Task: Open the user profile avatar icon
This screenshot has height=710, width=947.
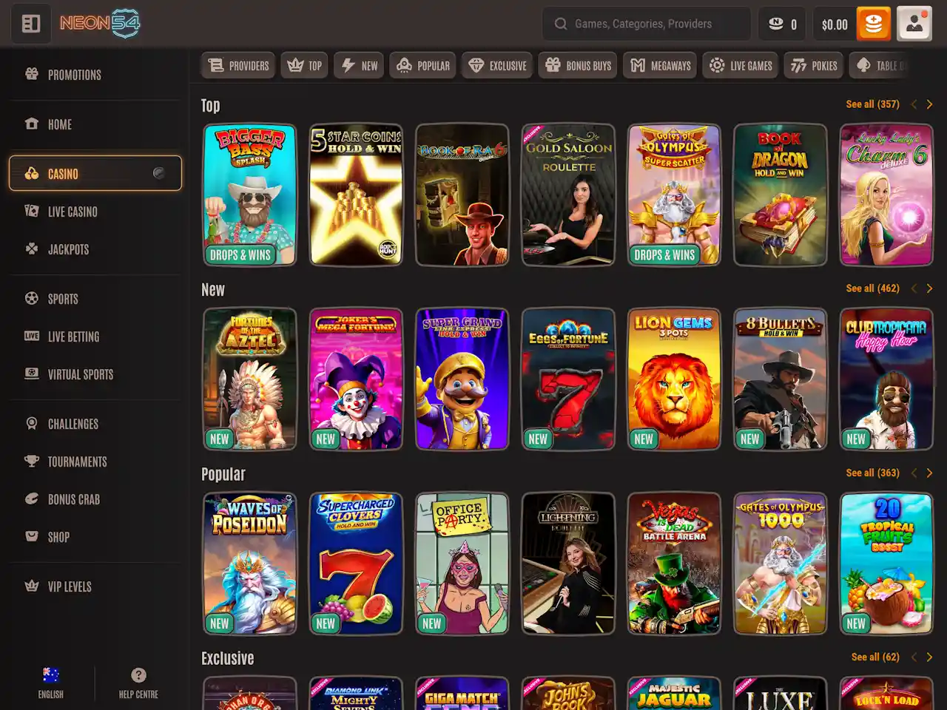Action: (x=914, y=24)
